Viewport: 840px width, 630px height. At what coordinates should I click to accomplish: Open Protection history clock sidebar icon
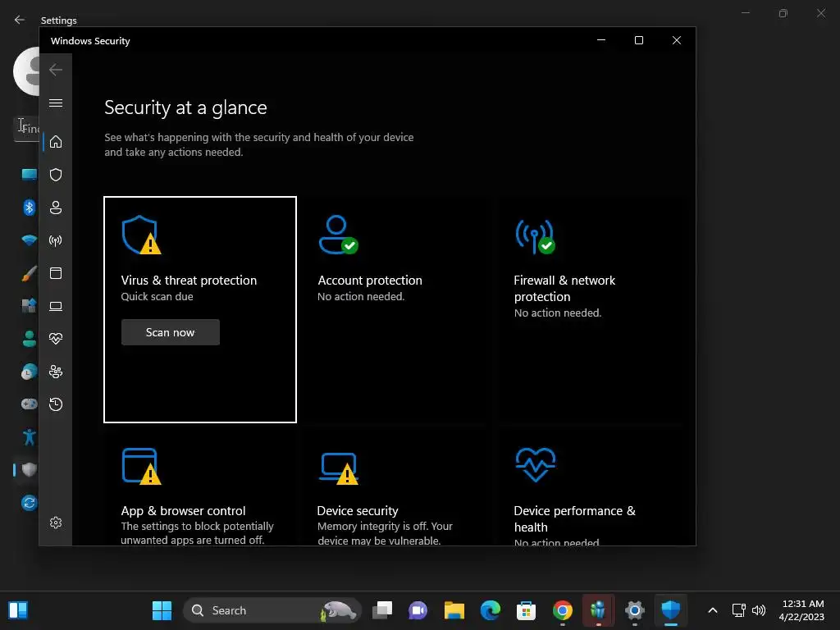[x=56, y=404]
